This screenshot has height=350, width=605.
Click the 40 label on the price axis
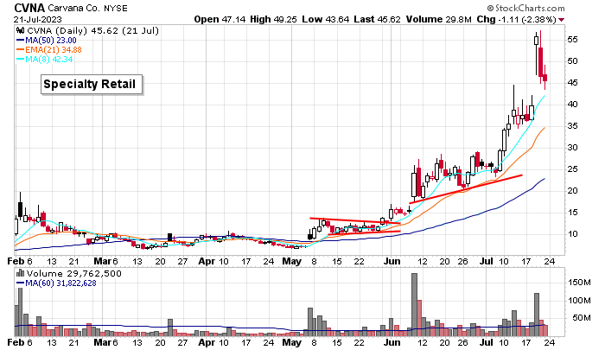pos(572,105)
